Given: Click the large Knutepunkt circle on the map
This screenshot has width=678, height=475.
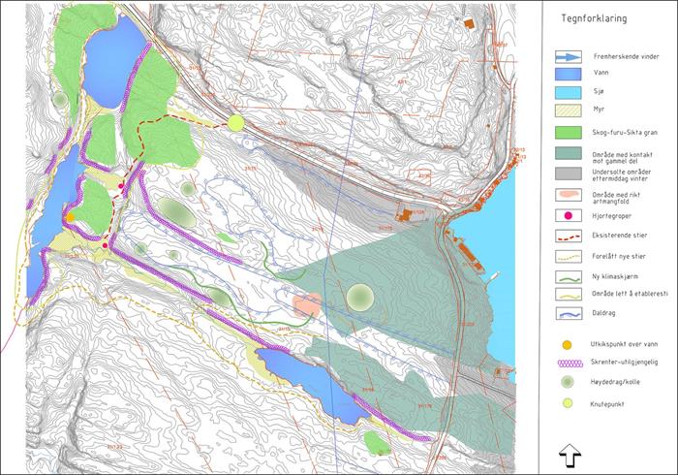Looking at the screenshot, I should [x=235, y=123].
